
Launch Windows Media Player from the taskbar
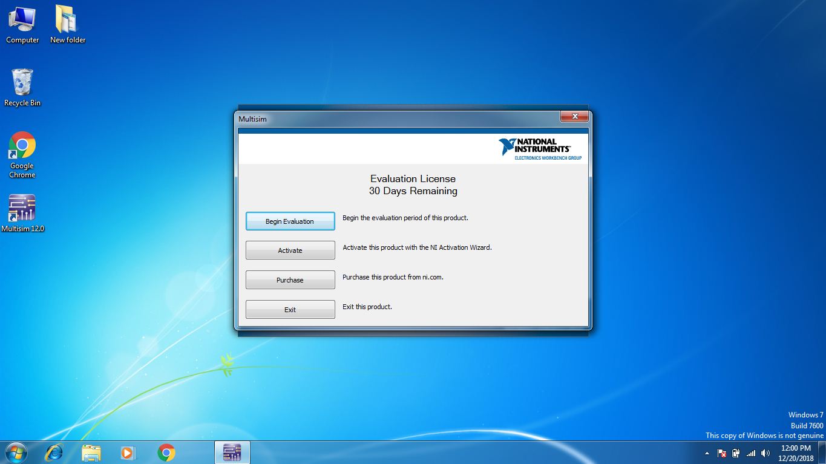click(128, 452)
